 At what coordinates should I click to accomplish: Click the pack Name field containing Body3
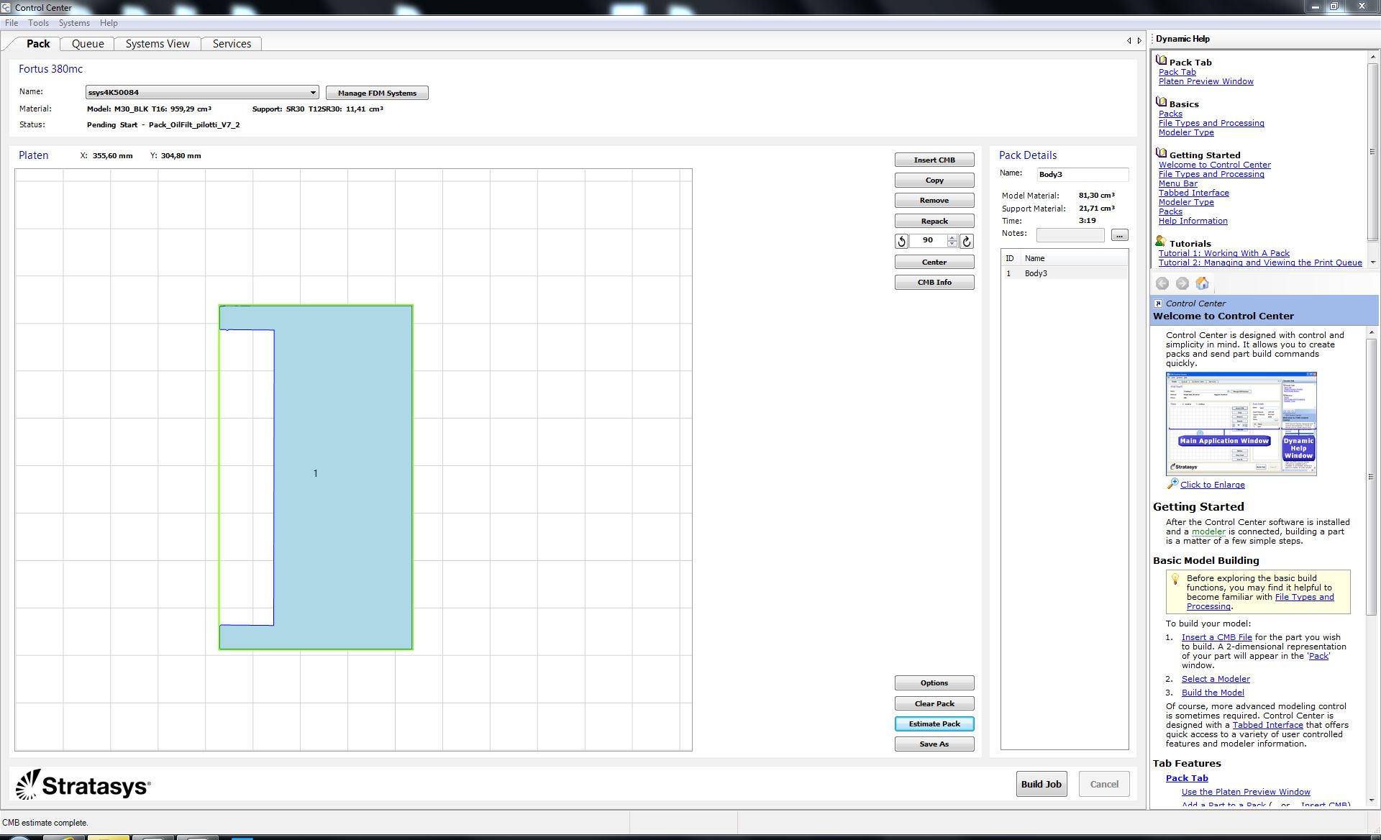(x=1083, y=174)
